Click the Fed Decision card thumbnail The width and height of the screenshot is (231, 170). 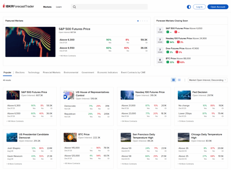[184, 95]
